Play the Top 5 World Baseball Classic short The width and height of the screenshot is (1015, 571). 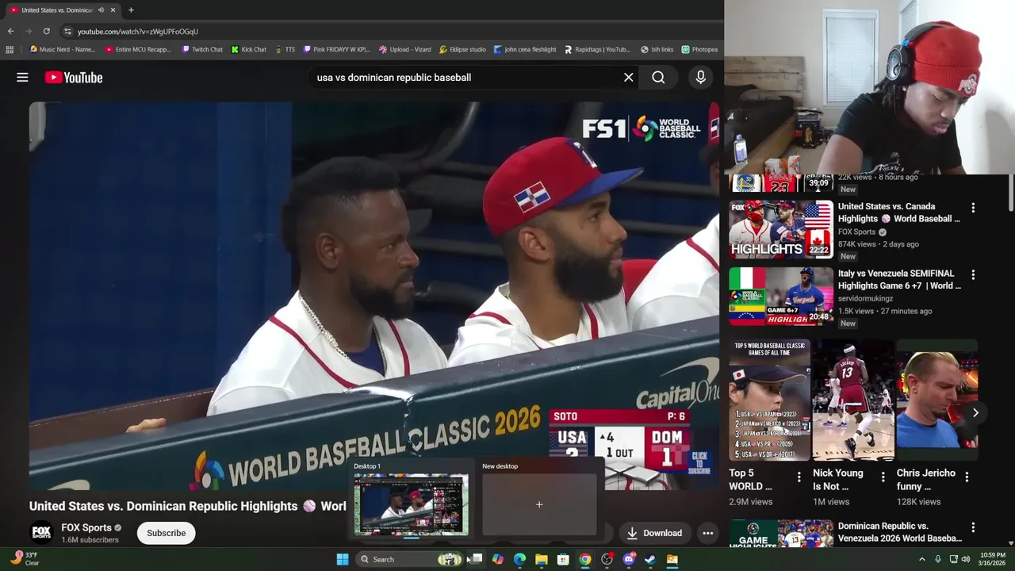tap(769, 400)
